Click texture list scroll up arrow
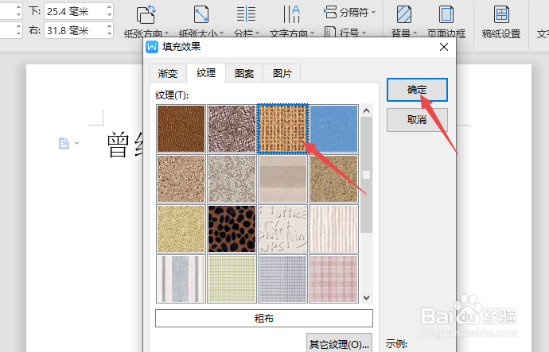 [x=366, y=110]
